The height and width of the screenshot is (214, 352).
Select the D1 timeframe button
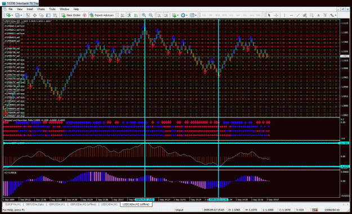245,15
